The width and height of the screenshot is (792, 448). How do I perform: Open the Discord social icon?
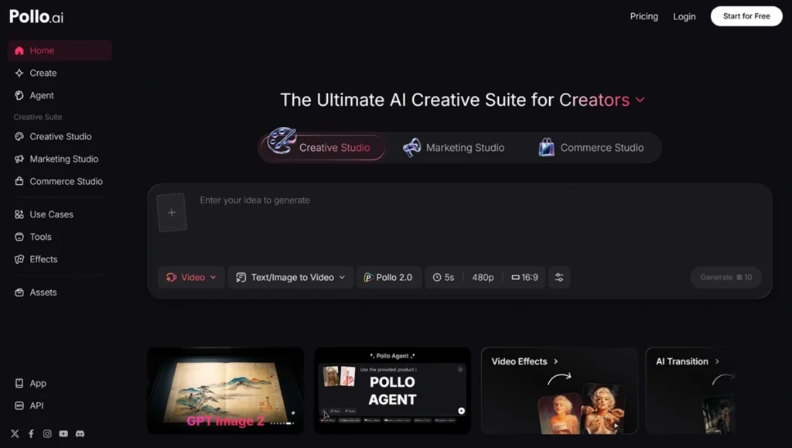coord(80,434)
